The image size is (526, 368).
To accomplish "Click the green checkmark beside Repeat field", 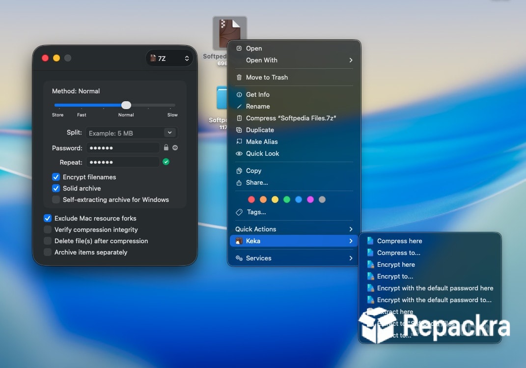I will (166, 162).
